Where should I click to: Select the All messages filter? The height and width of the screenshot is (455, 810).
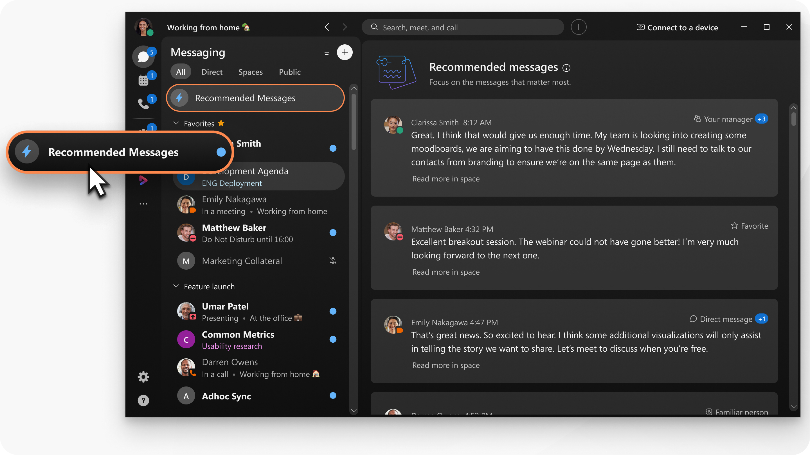pos(180,71)
